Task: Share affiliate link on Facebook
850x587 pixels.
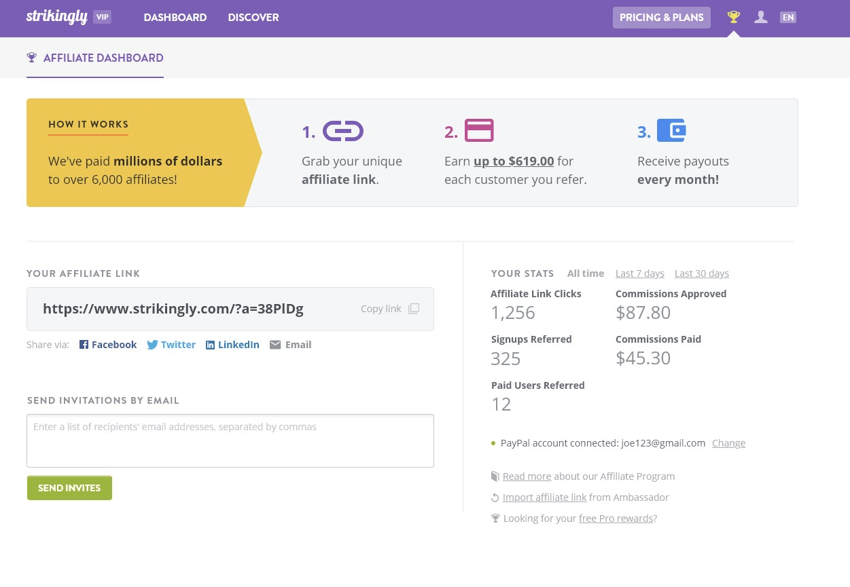Action: 108,345
